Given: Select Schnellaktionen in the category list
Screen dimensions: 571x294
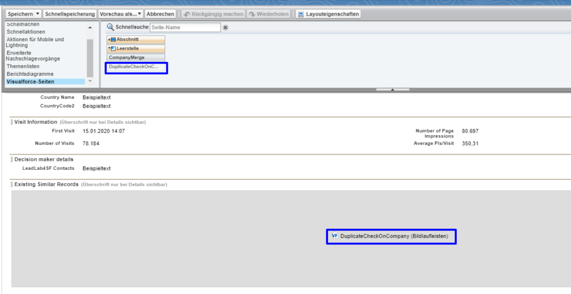Looking at the screenshot, I should point(26,32).
